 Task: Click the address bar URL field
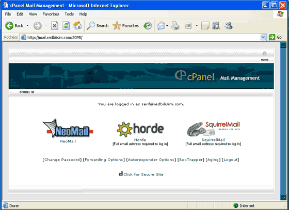(140, 37)
